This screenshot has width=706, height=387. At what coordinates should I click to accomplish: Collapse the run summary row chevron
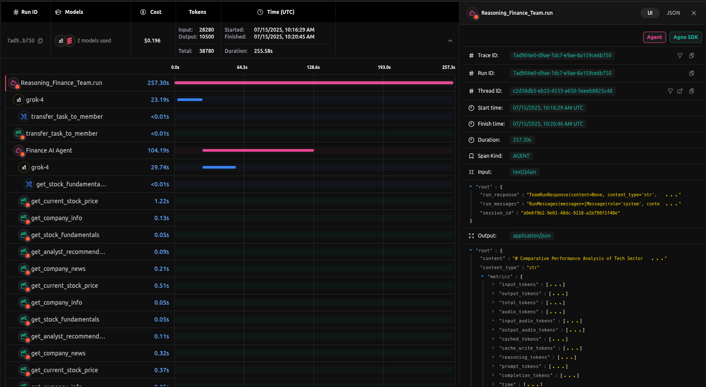[x=450, y=41]
